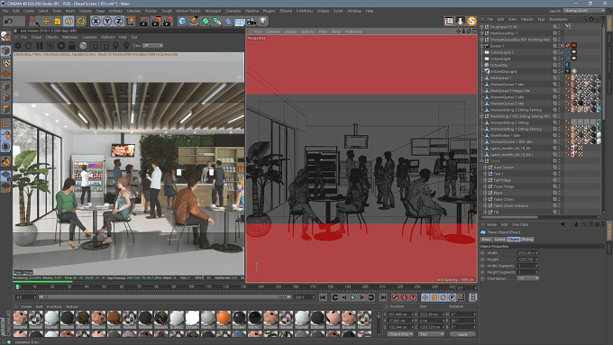This screenshot has height=345, width=613.
Task: Toggle visibility dots for OctaneSky
Action: point(559,65)
